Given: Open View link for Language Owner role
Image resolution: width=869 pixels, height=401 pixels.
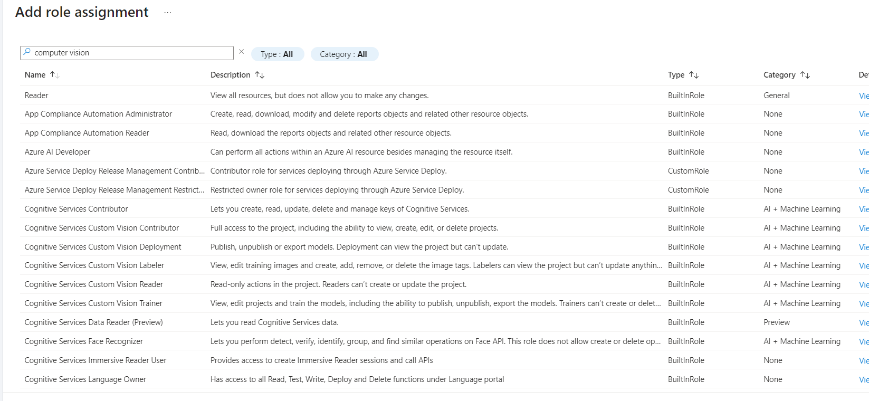Looking at the screenshot, I should [x=864, y=379].
